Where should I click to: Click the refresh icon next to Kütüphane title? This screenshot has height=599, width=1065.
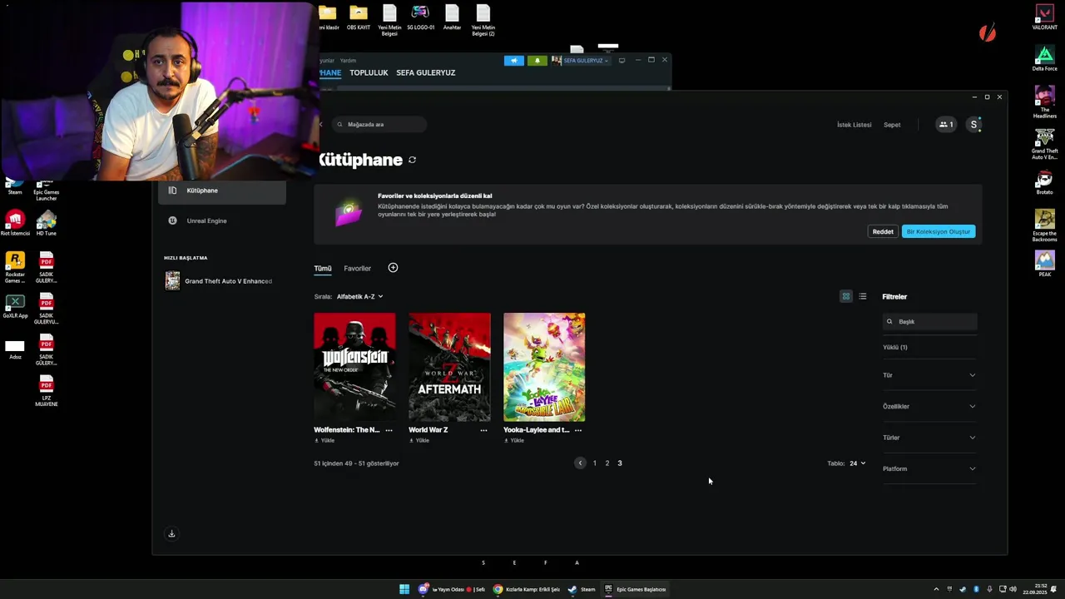[412, 160]
